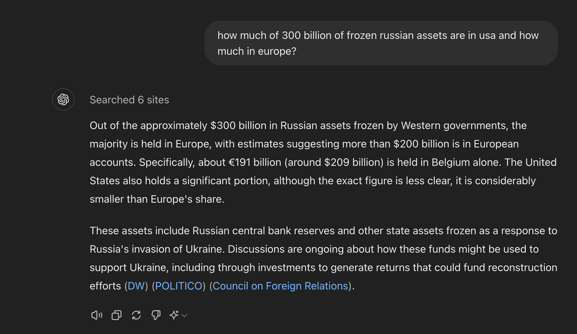Expand the chevron beside the sparkle icon
This screenshot has height=334, width=577.
coord(185,315)
